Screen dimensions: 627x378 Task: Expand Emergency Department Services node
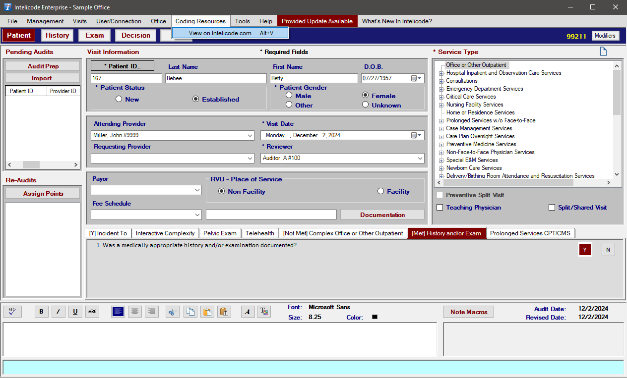click(441, 89)
